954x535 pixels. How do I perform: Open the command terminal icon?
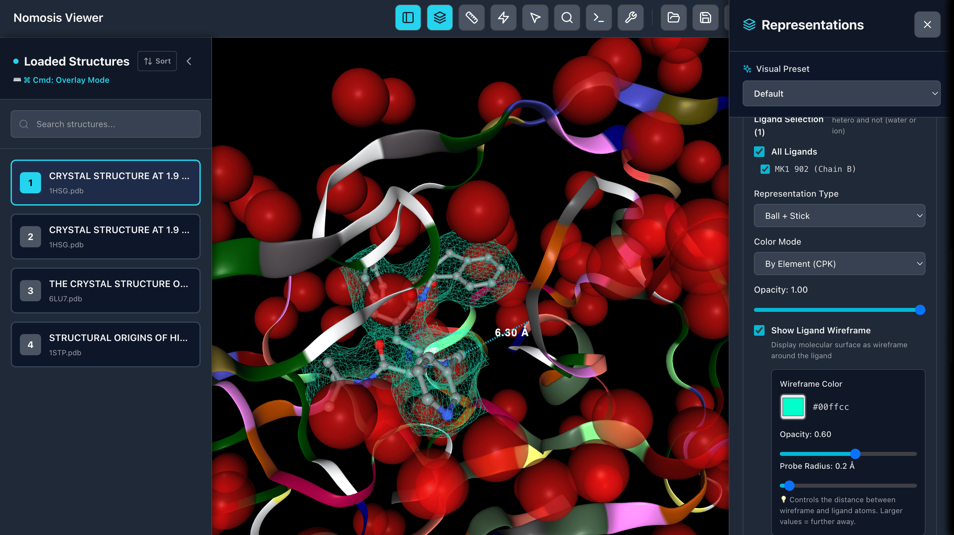tap(599, 18)
